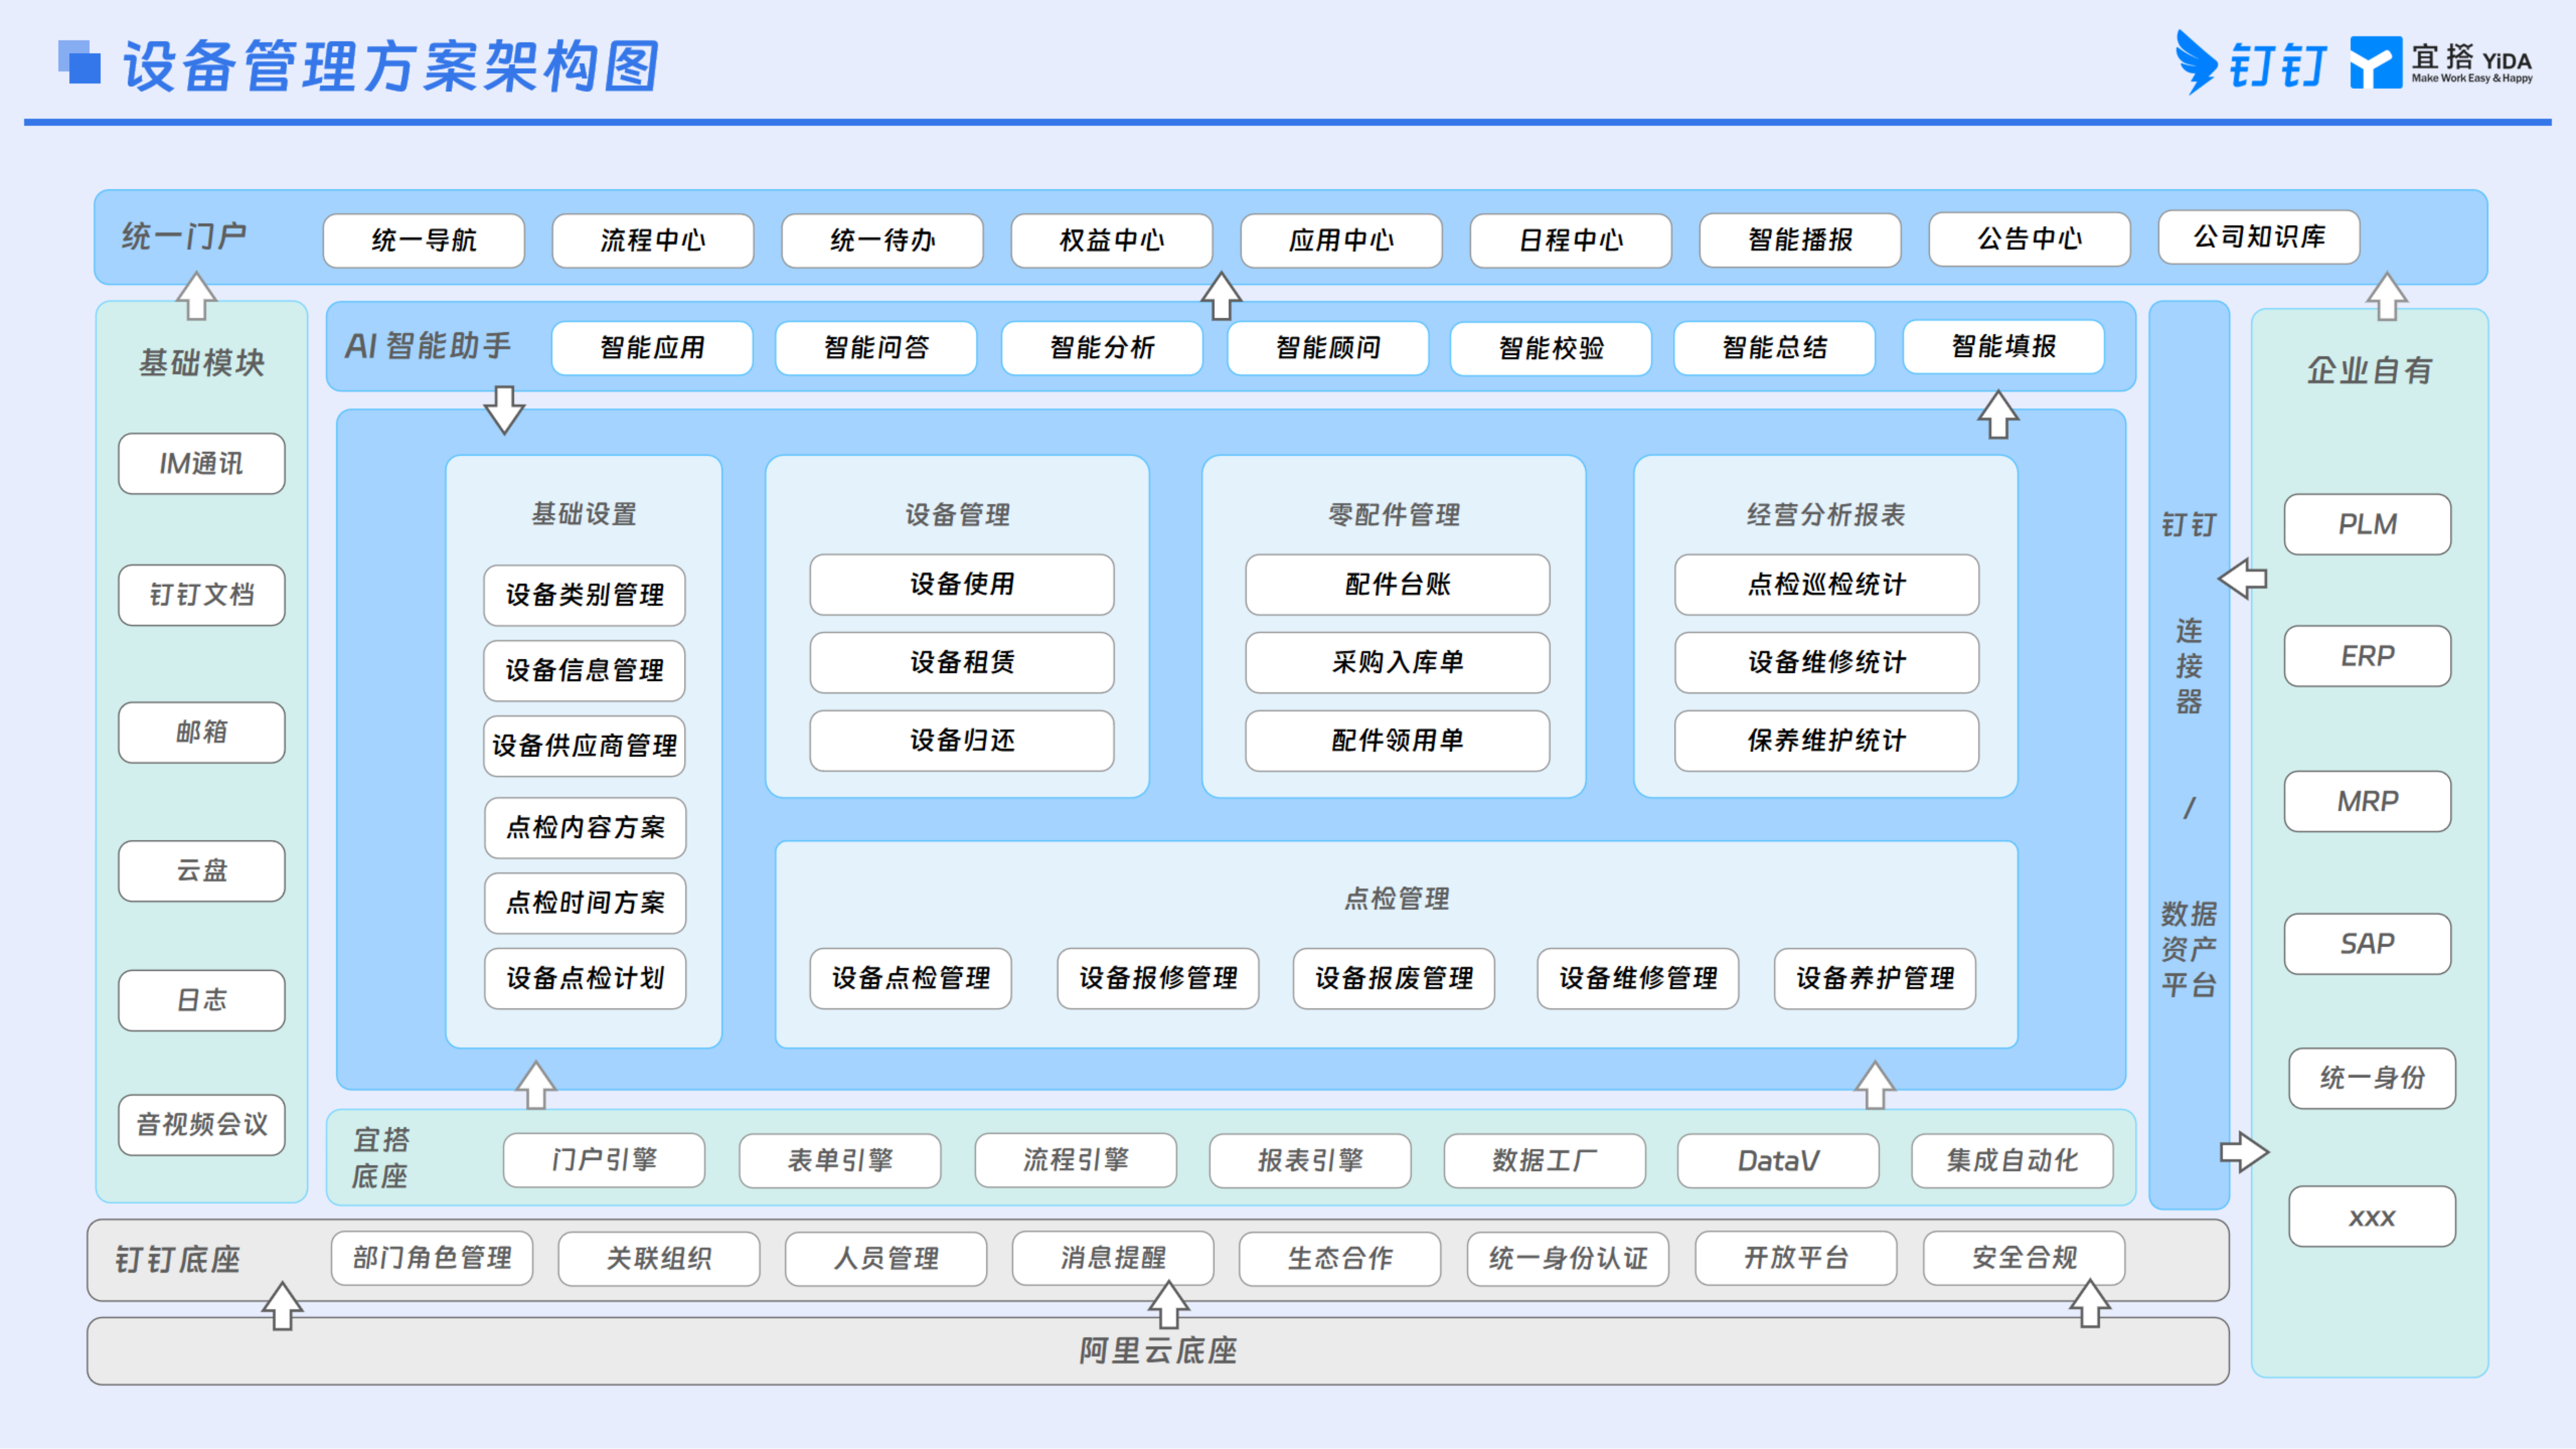Image resolution: width=2576 pixels, height=1449 pixels.
Task: Select the 统一导航 box
Action: [424, 240]
